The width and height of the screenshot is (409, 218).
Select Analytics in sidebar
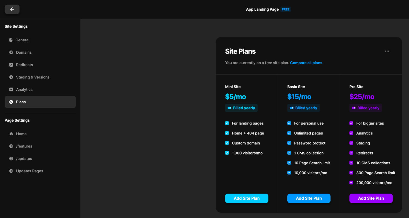pos(40,90)
